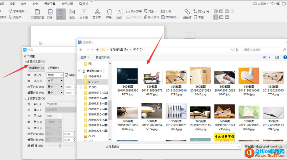287x160 pixels.
Task: Open the 思维导图 mind map tool
Action: click(x=17, y=11)
